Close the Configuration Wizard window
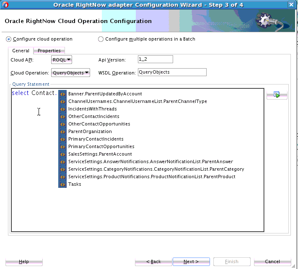The height and width of the screenshot is (269, 298). click(291, 5)
